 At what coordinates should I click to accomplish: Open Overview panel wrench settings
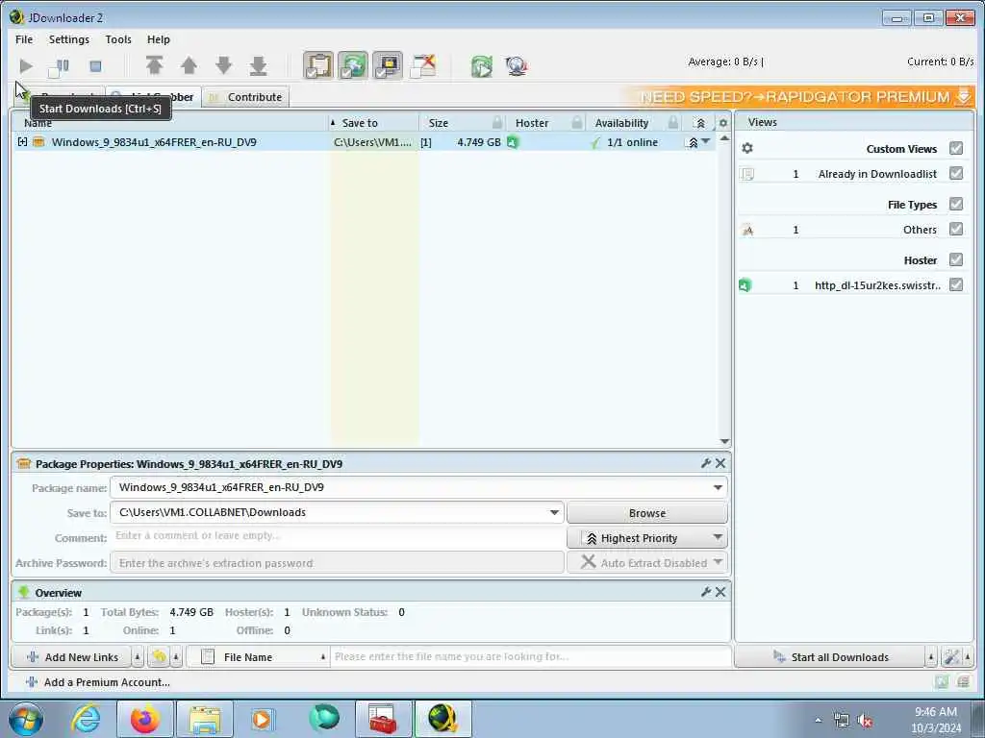[705, 592]
